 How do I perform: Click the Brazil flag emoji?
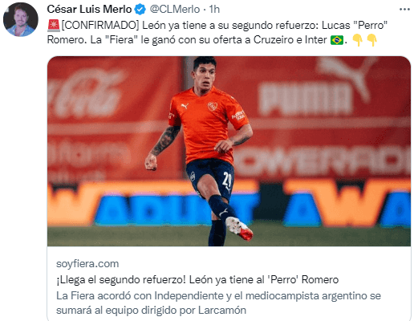click(337, 40)
